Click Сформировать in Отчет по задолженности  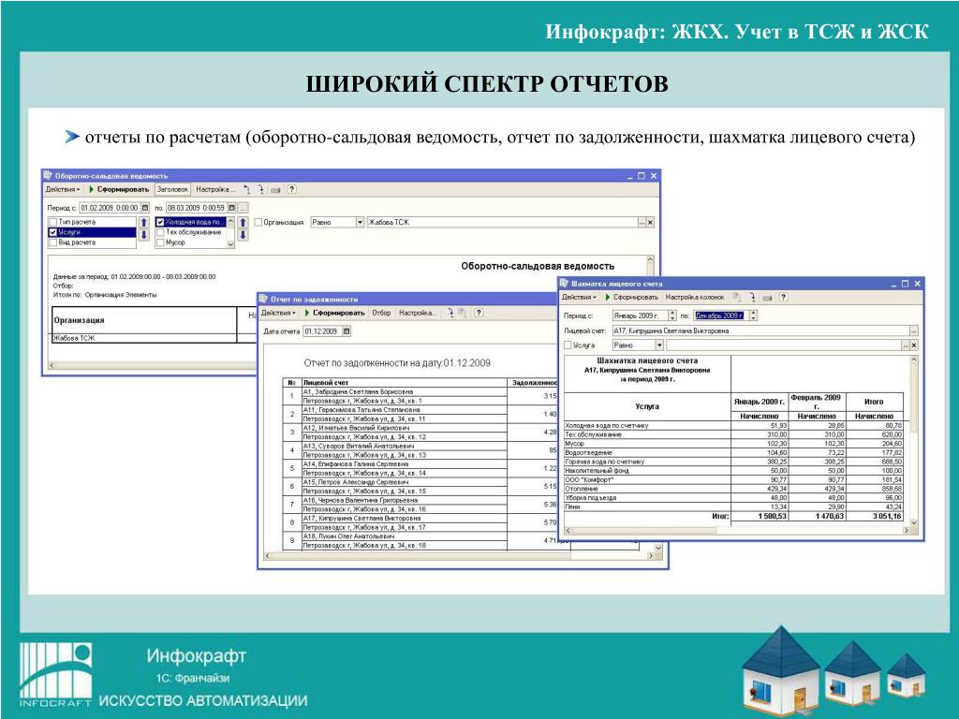point(334,313)
